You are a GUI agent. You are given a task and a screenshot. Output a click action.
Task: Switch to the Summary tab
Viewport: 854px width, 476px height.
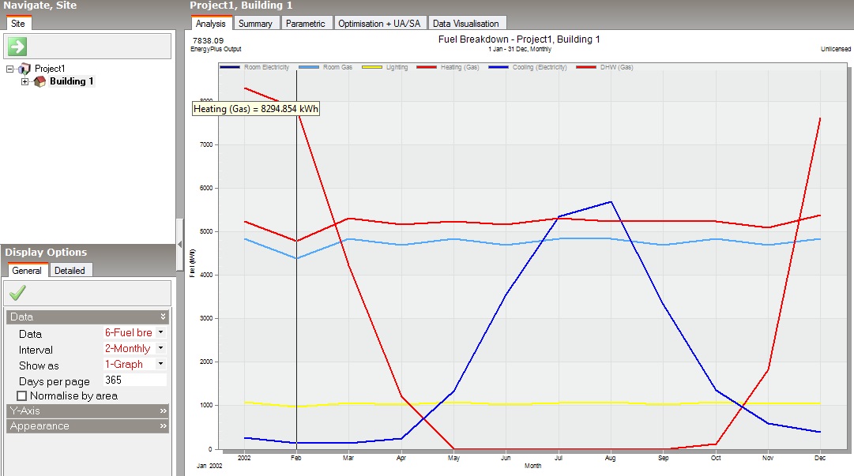[x=255, y=24]
